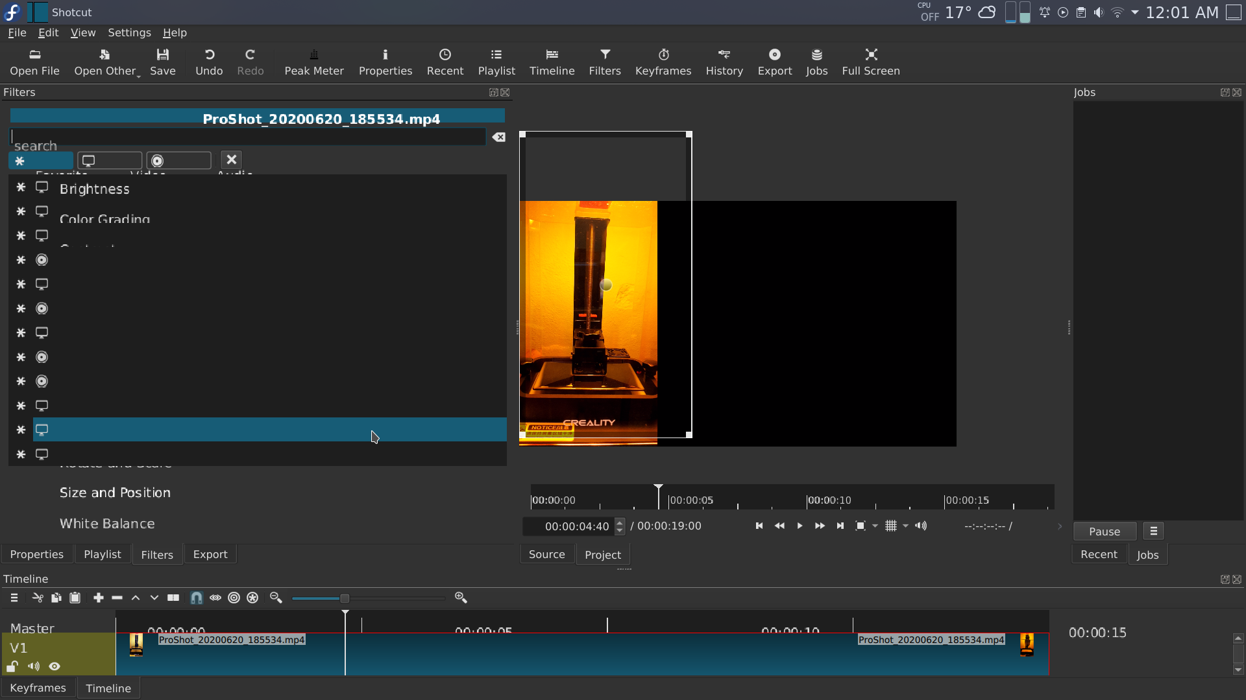This screenshot has height=700, width=1246.
Task: Toggle timeline snapping magnet
Action: 196,598
